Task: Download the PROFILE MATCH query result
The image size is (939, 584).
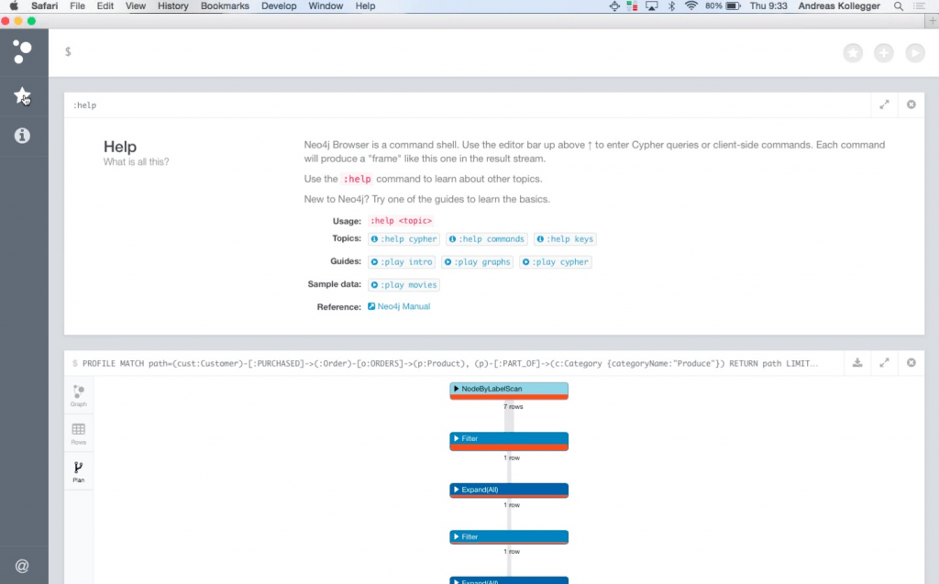Action: [857, 363]
